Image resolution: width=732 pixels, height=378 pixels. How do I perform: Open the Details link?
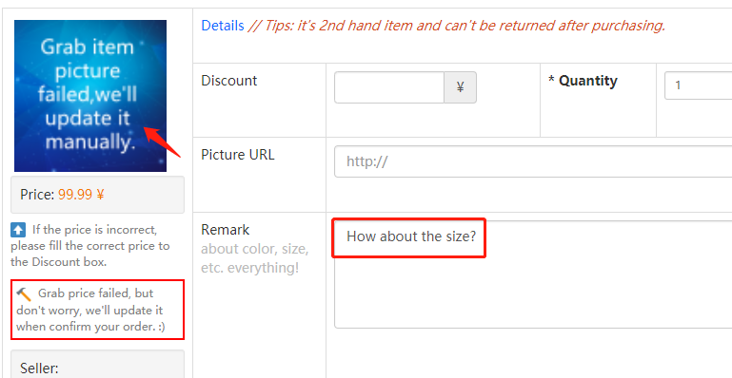pyautogui.click(x=223, y=26)
